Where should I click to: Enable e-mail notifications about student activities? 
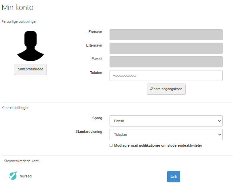[111, 145]
